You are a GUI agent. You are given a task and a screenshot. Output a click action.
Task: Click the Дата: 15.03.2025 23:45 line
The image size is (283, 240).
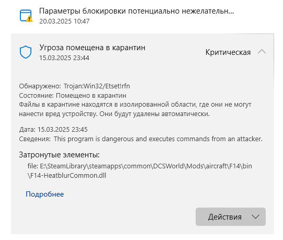53,130
